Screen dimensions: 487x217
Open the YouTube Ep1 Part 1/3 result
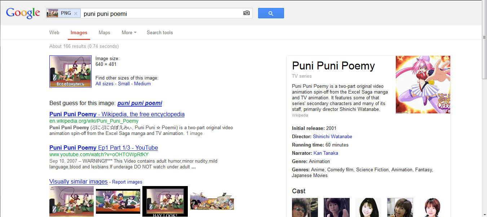103,148
